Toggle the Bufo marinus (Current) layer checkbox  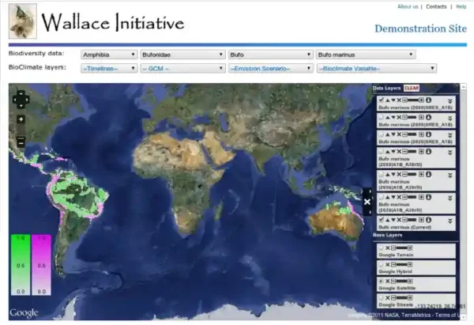pyautogui.click(x=380, y=219)
